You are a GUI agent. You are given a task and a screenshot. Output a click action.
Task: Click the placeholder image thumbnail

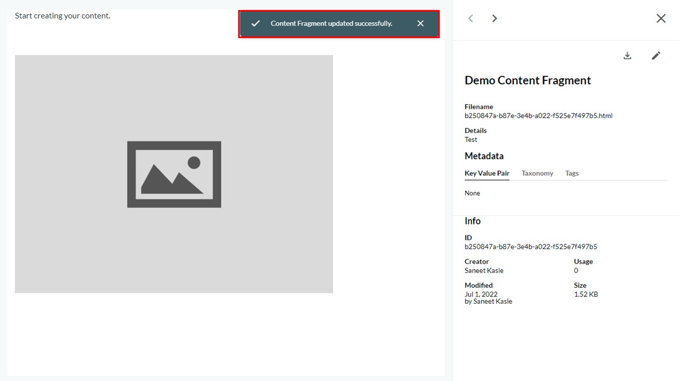pos(174,174)
